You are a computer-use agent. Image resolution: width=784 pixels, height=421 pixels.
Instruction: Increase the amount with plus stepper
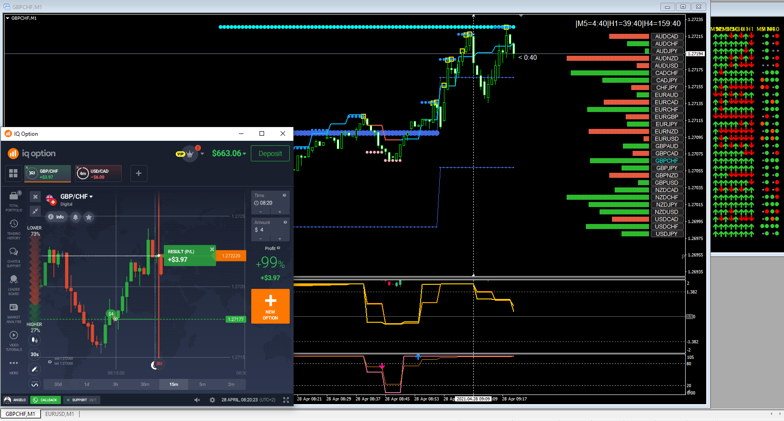tap(280, 239)
